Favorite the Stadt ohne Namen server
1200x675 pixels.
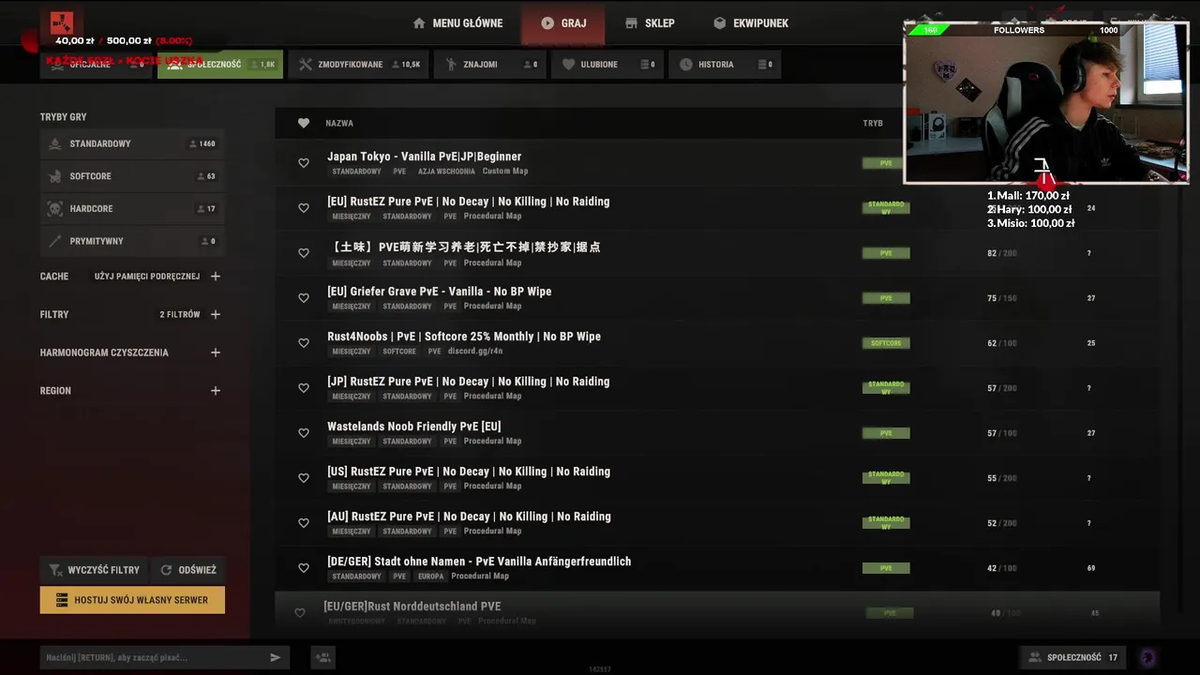point(304,568)
